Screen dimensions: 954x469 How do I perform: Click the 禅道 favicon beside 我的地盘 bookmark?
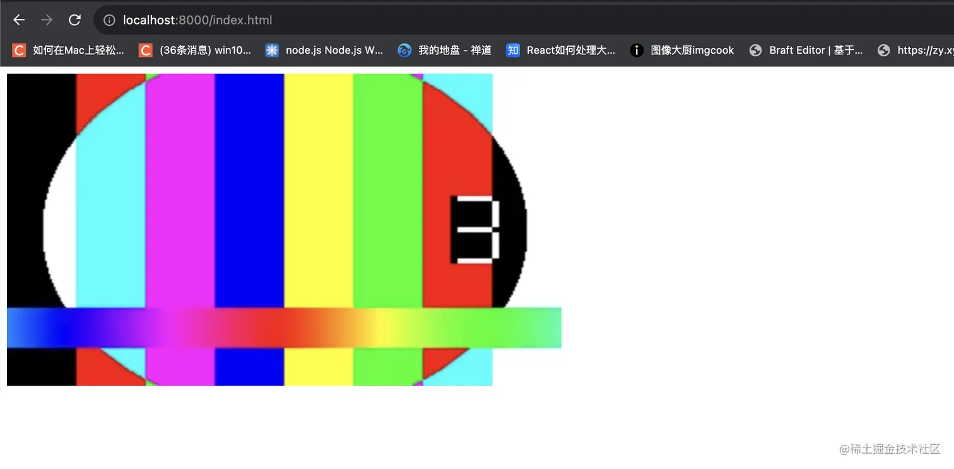(404, 50)
